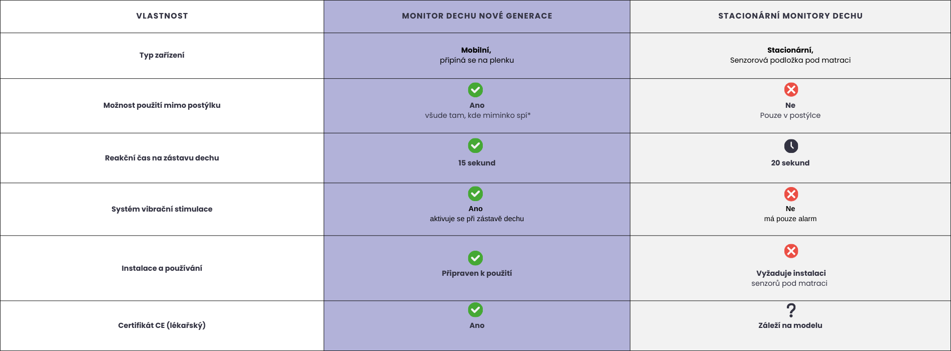Viewport: 951px width, 351px height.
Task: Click red X icon above 'Pouze v postýlce'
Action: (791, 90)
